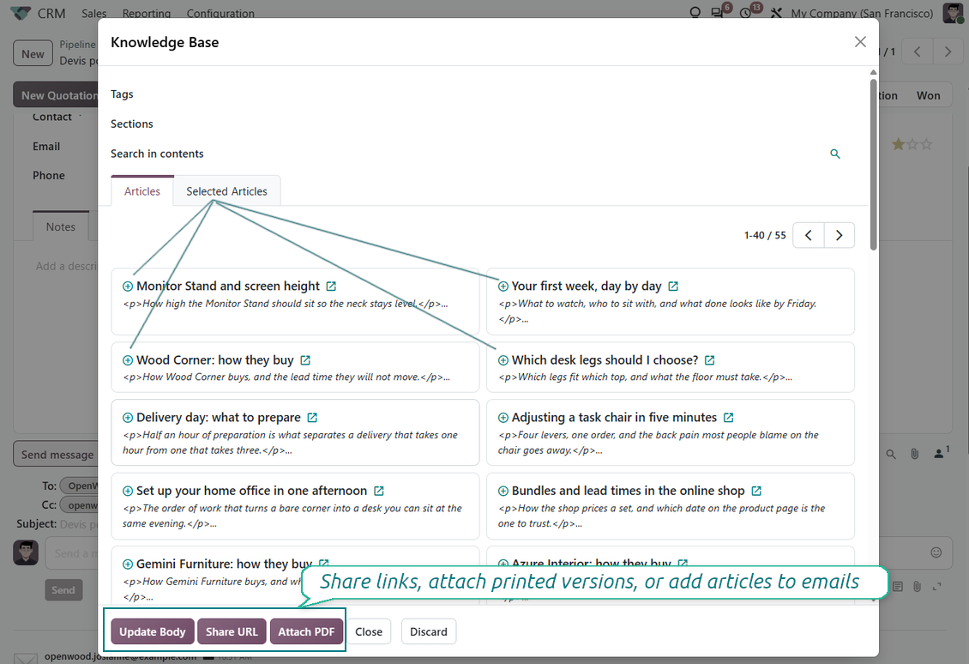Add Delivery day: what to prepare article
969x664 pixels.
pyautogui.click(x=127, y=418)
